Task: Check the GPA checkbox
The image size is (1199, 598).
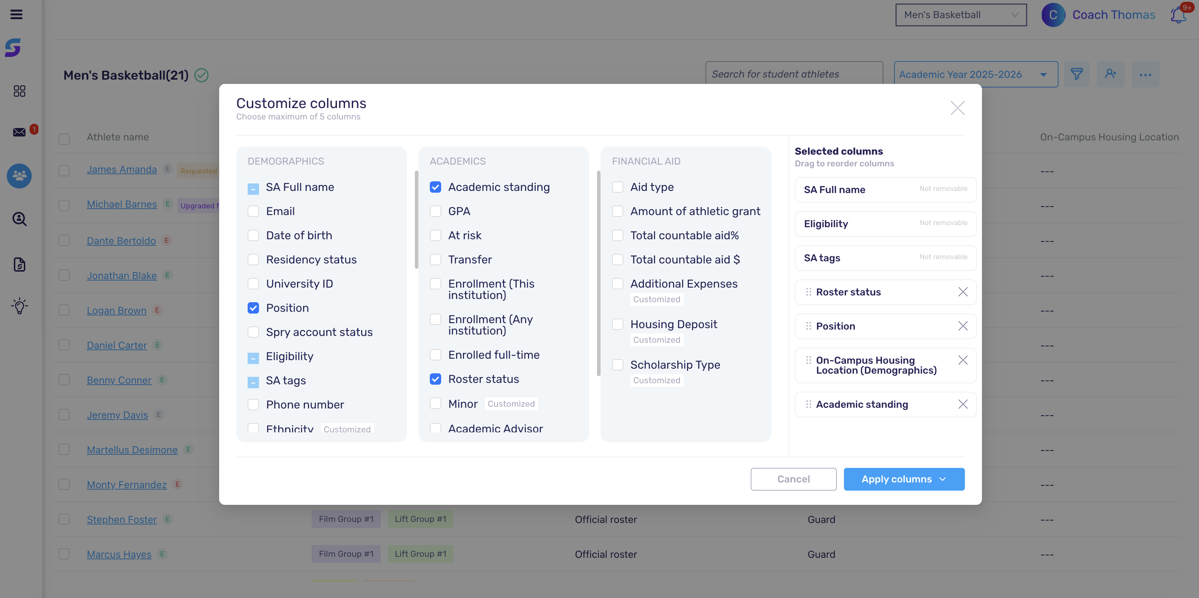Action: tap(435, 211)
